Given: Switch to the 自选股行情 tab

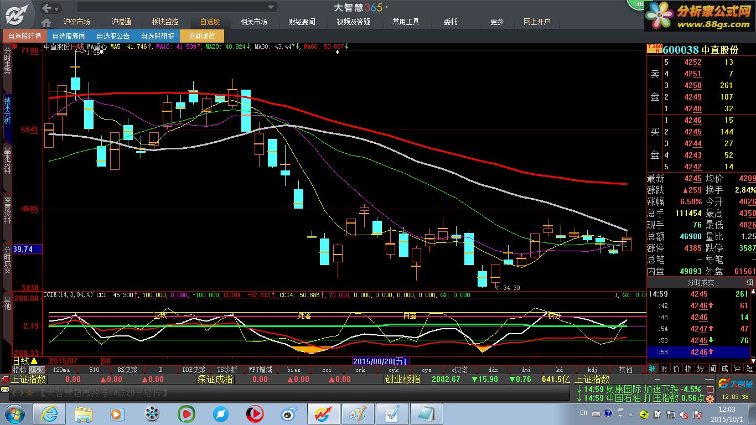Looking at the screenshot, I should [25, 36].
